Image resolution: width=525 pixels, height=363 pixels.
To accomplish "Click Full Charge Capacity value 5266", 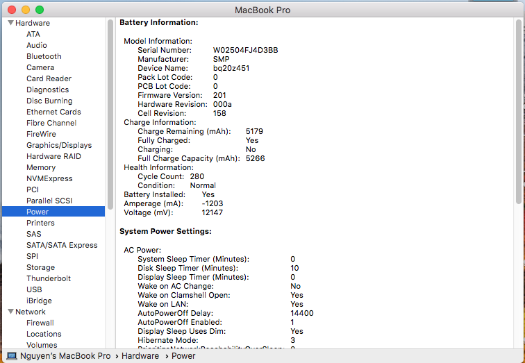I will pyautogui.click(x=255, y=158).
